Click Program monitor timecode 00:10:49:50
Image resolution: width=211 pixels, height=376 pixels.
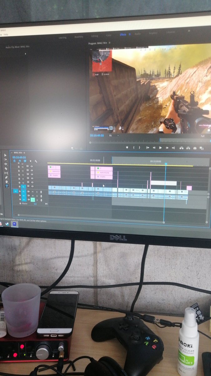coord(97,135)
